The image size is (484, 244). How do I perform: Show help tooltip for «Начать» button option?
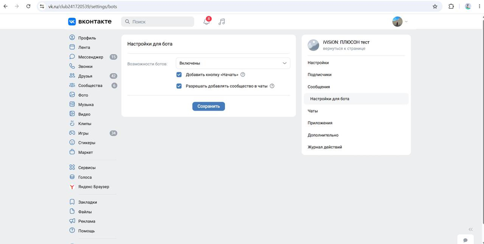(243, 74)
